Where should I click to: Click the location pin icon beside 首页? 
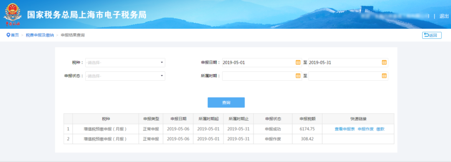[8, 35]
